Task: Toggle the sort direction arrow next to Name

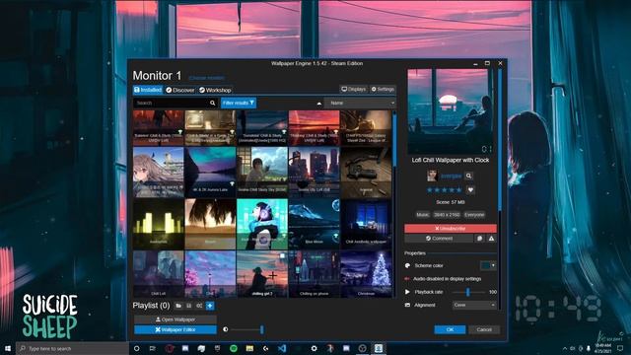Action: coord(319,103)
